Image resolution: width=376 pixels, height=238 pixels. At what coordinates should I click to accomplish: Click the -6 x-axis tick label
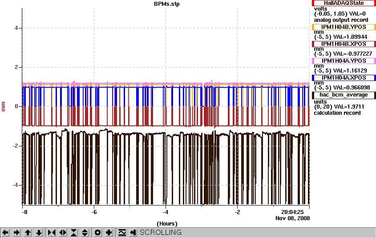coord(94,212)
